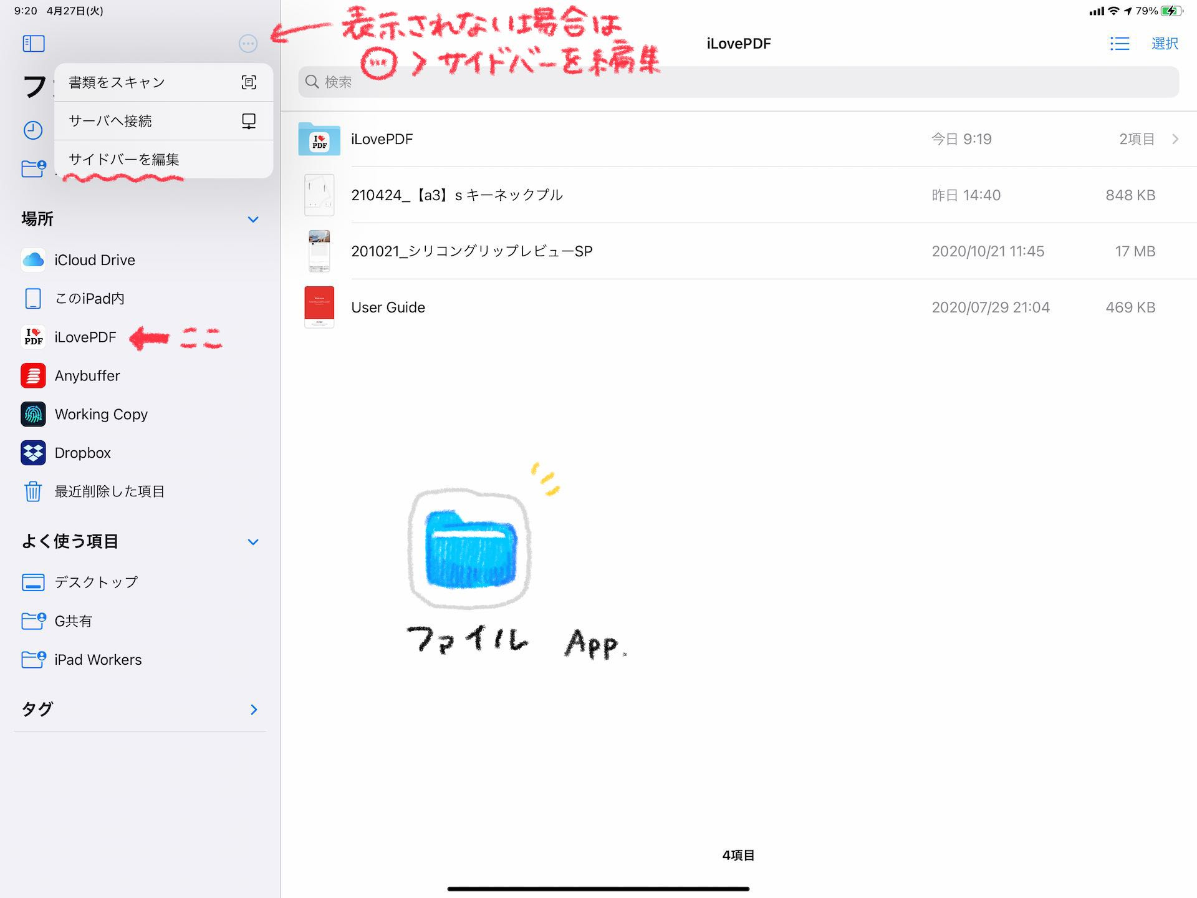Click the 今日 9:19 date
1197x898 pixels.
(x=961, y=139)
